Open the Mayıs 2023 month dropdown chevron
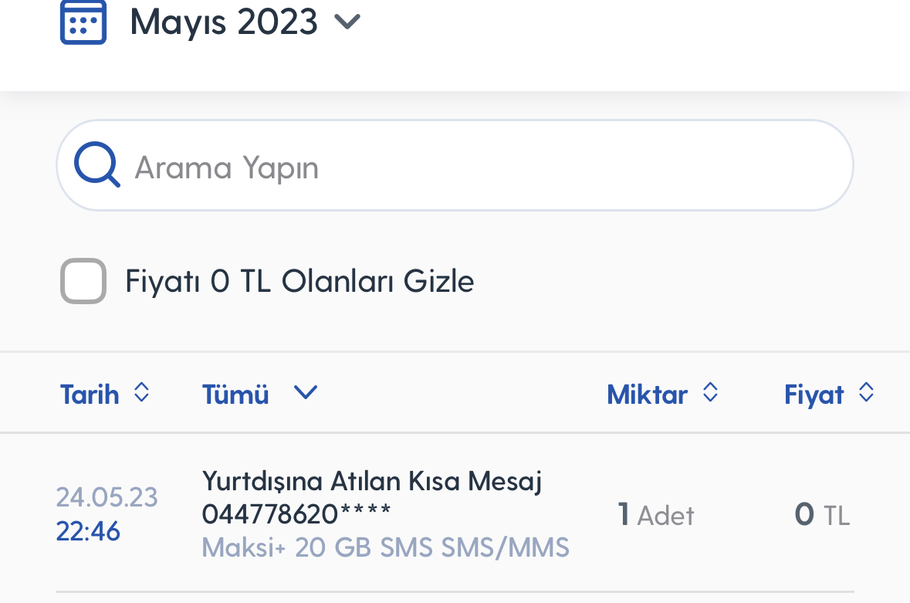The height and width of the screenshot is (603, 910). (347, 22)
